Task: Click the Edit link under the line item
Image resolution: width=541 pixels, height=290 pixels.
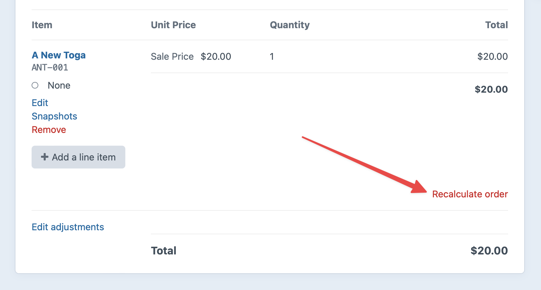Action: click(40, 103)
